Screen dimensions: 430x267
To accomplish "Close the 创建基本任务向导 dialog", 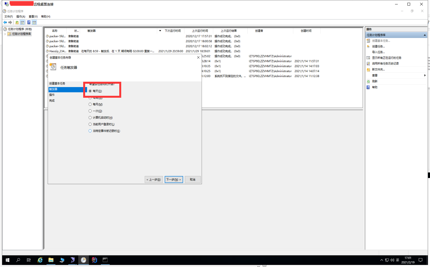I will pyautogui.click(x=198, y=58).
